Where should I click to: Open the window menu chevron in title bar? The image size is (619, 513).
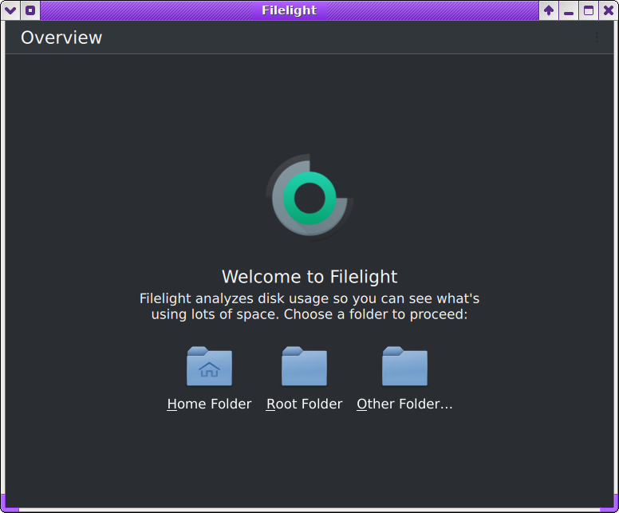10,10
